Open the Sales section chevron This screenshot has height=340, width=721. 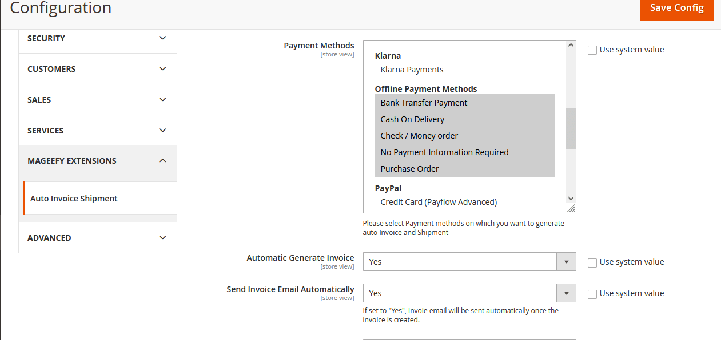click(x=162, y=100)
